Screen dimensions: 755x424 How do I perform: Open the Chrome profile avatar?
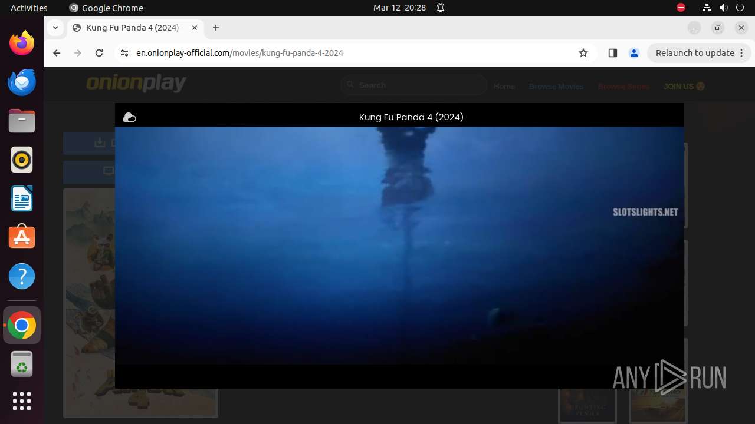point(634,53)
